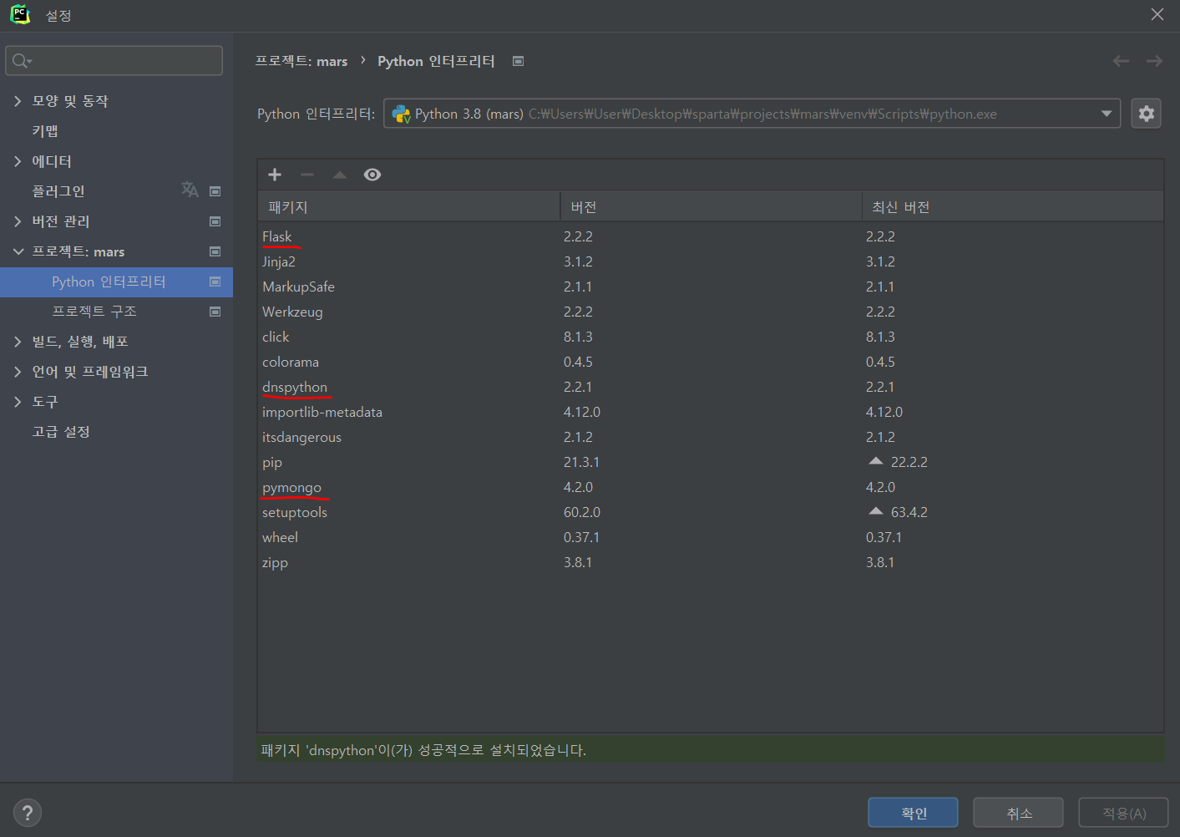Click upgrade arrow beside pip 22.2.2
1180x837 pixels.
click(x=875, y=461)
